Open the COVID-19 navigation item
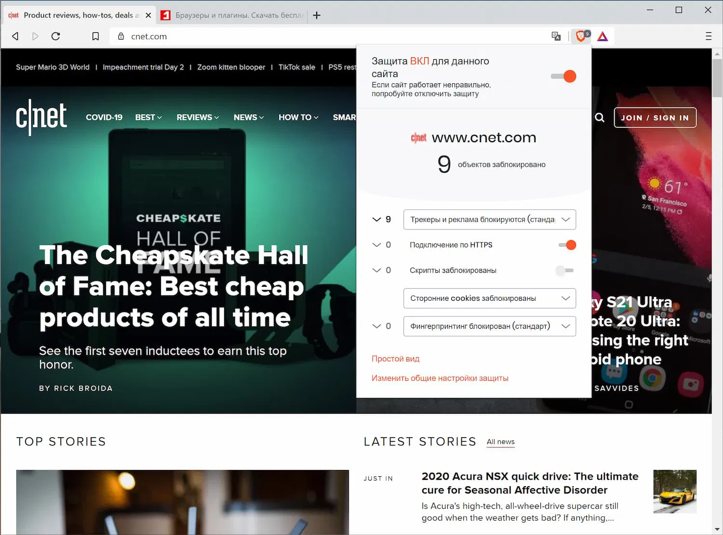This screenshot has height=535, width=723. (x=104, y=117)
